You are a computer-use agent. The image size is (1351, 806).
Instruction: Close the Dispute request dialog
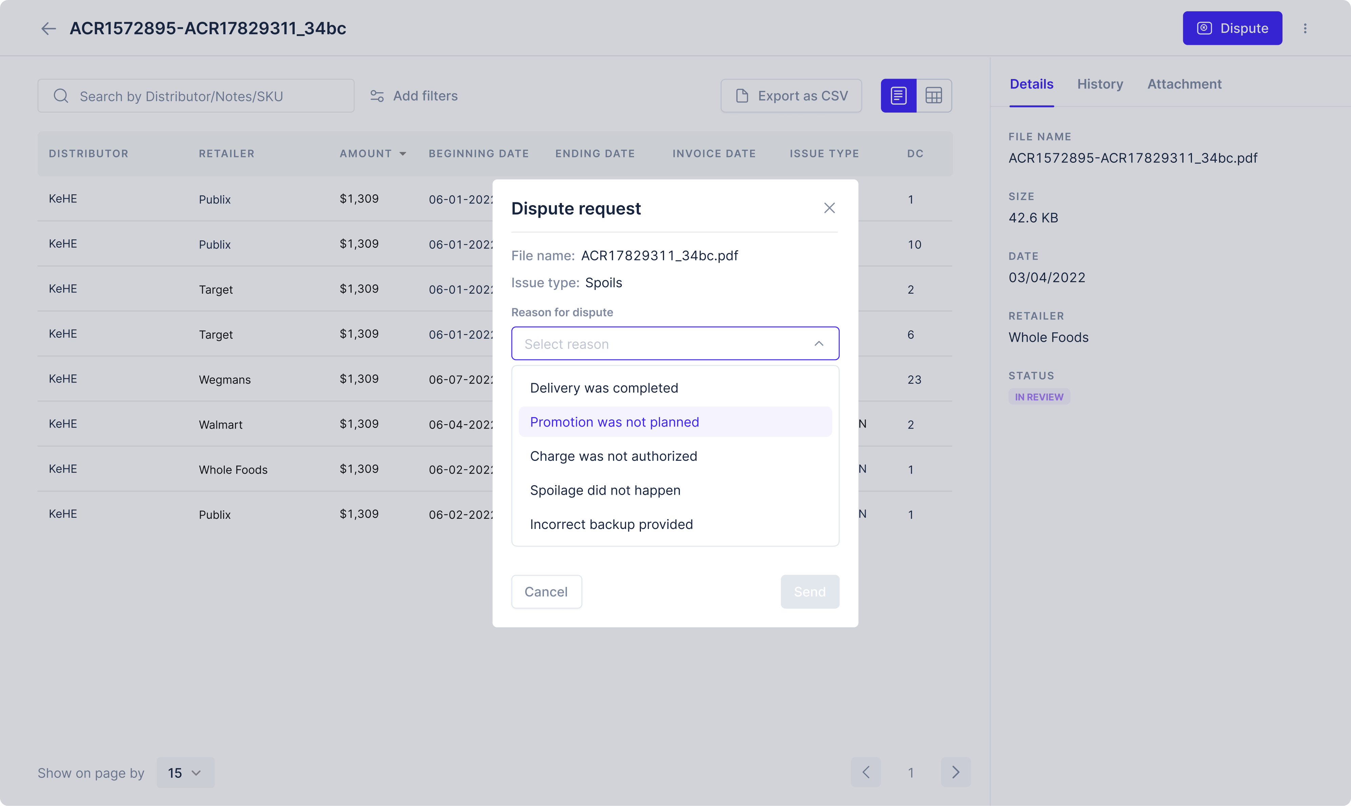tap(829, 208)
